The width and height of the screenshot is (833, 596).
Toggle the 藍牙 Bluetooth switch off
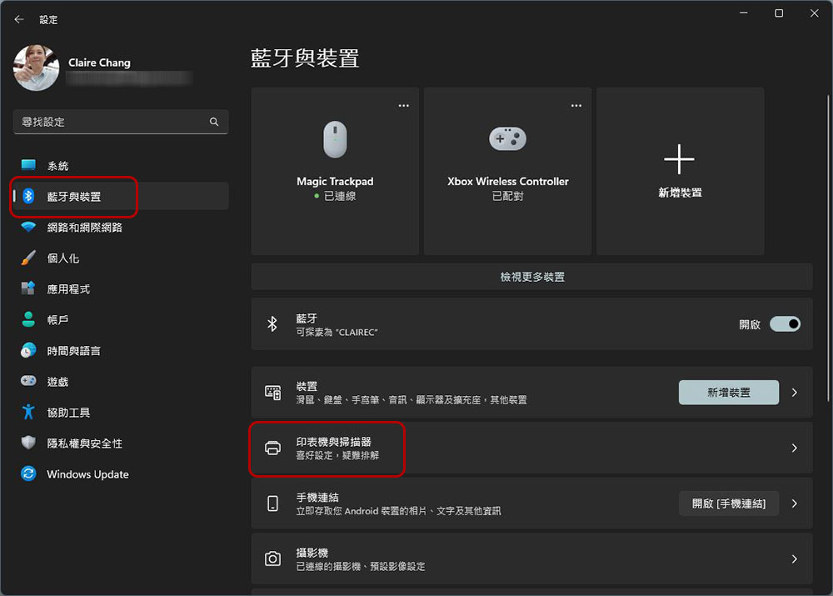coord(785,324)
